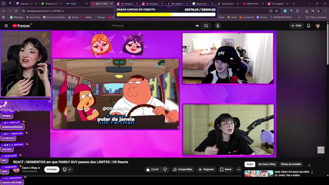Click the Family Guy video player area
The image size is (329, 185).
pos(116,94)
